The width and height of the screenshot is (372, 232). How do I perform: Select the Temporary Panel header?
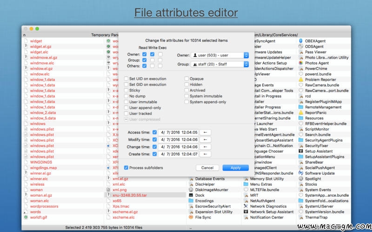105,35
